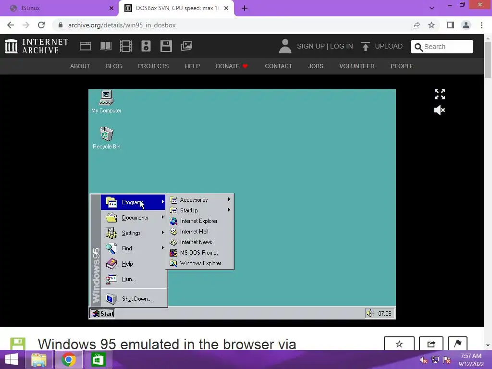Go to Internet Archive home logo

[x=37, y=46]
